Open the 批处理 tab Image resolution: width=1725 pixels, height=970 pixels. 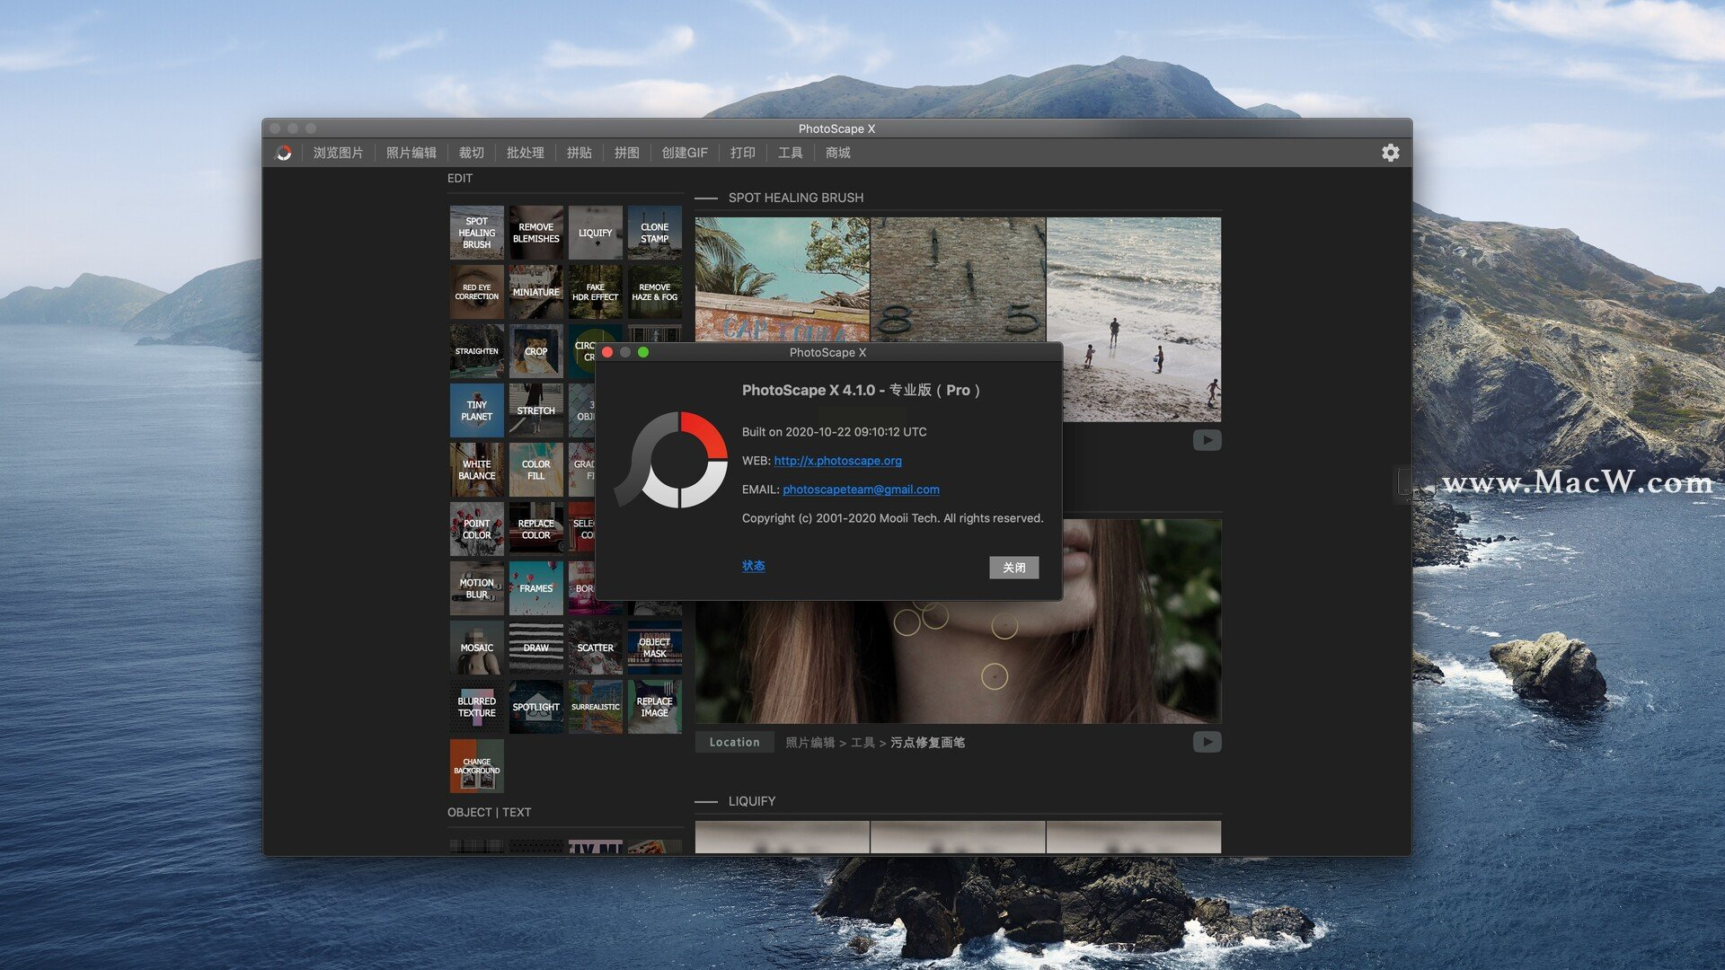coord(525,153)
